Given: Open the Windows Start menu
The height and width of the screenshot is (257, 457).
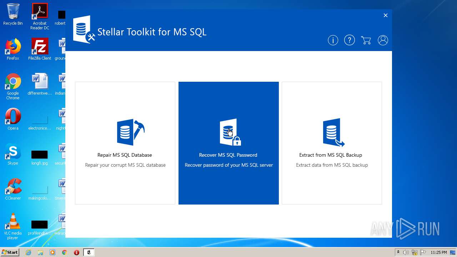Looking at the screenshot, I should (x=10, y=252).
